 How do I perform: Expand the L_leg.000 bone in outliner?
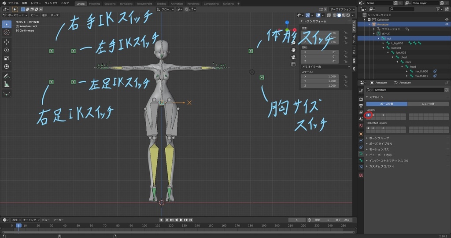tap(384, 43)
